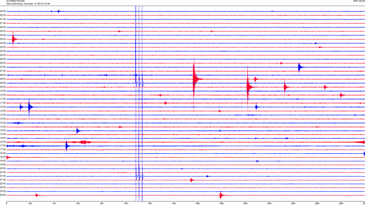Select the 03:00 trace time label
365x205 pixels.
3,35
